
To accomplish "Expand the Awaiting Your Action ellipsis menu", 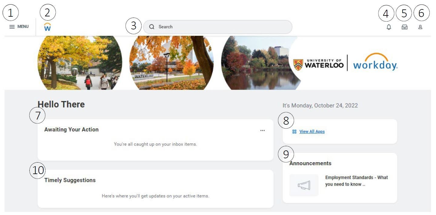I will click(x=262, y=131).
